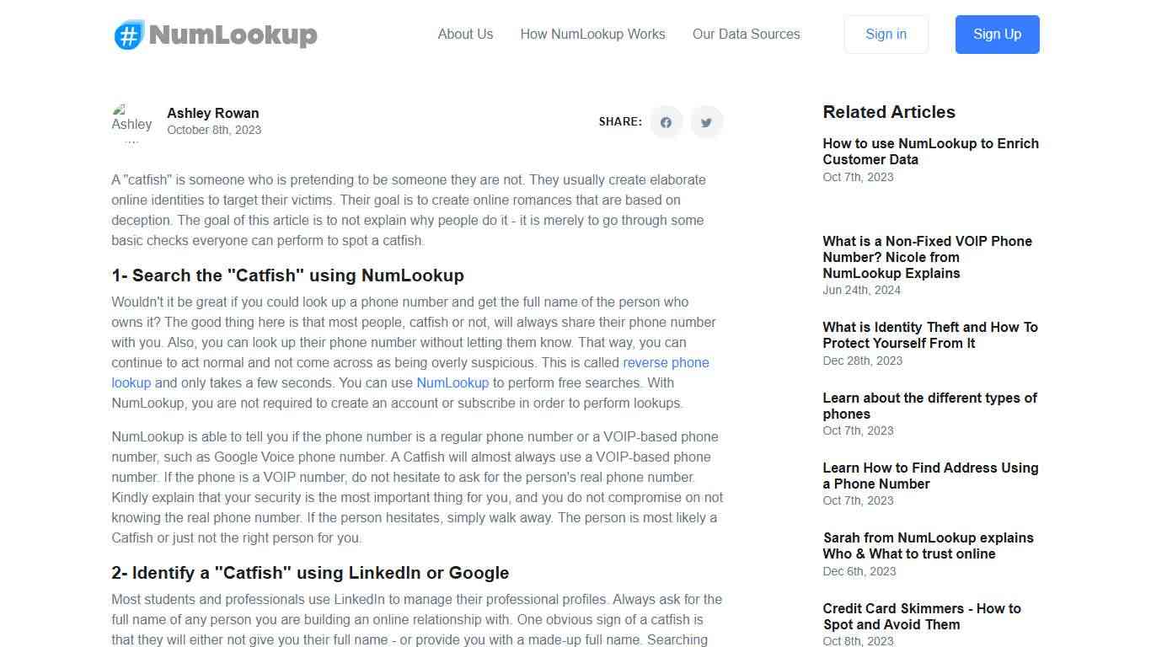
Task: Click Ashley Rowan's author avatar
Action: tap(131, 122)
